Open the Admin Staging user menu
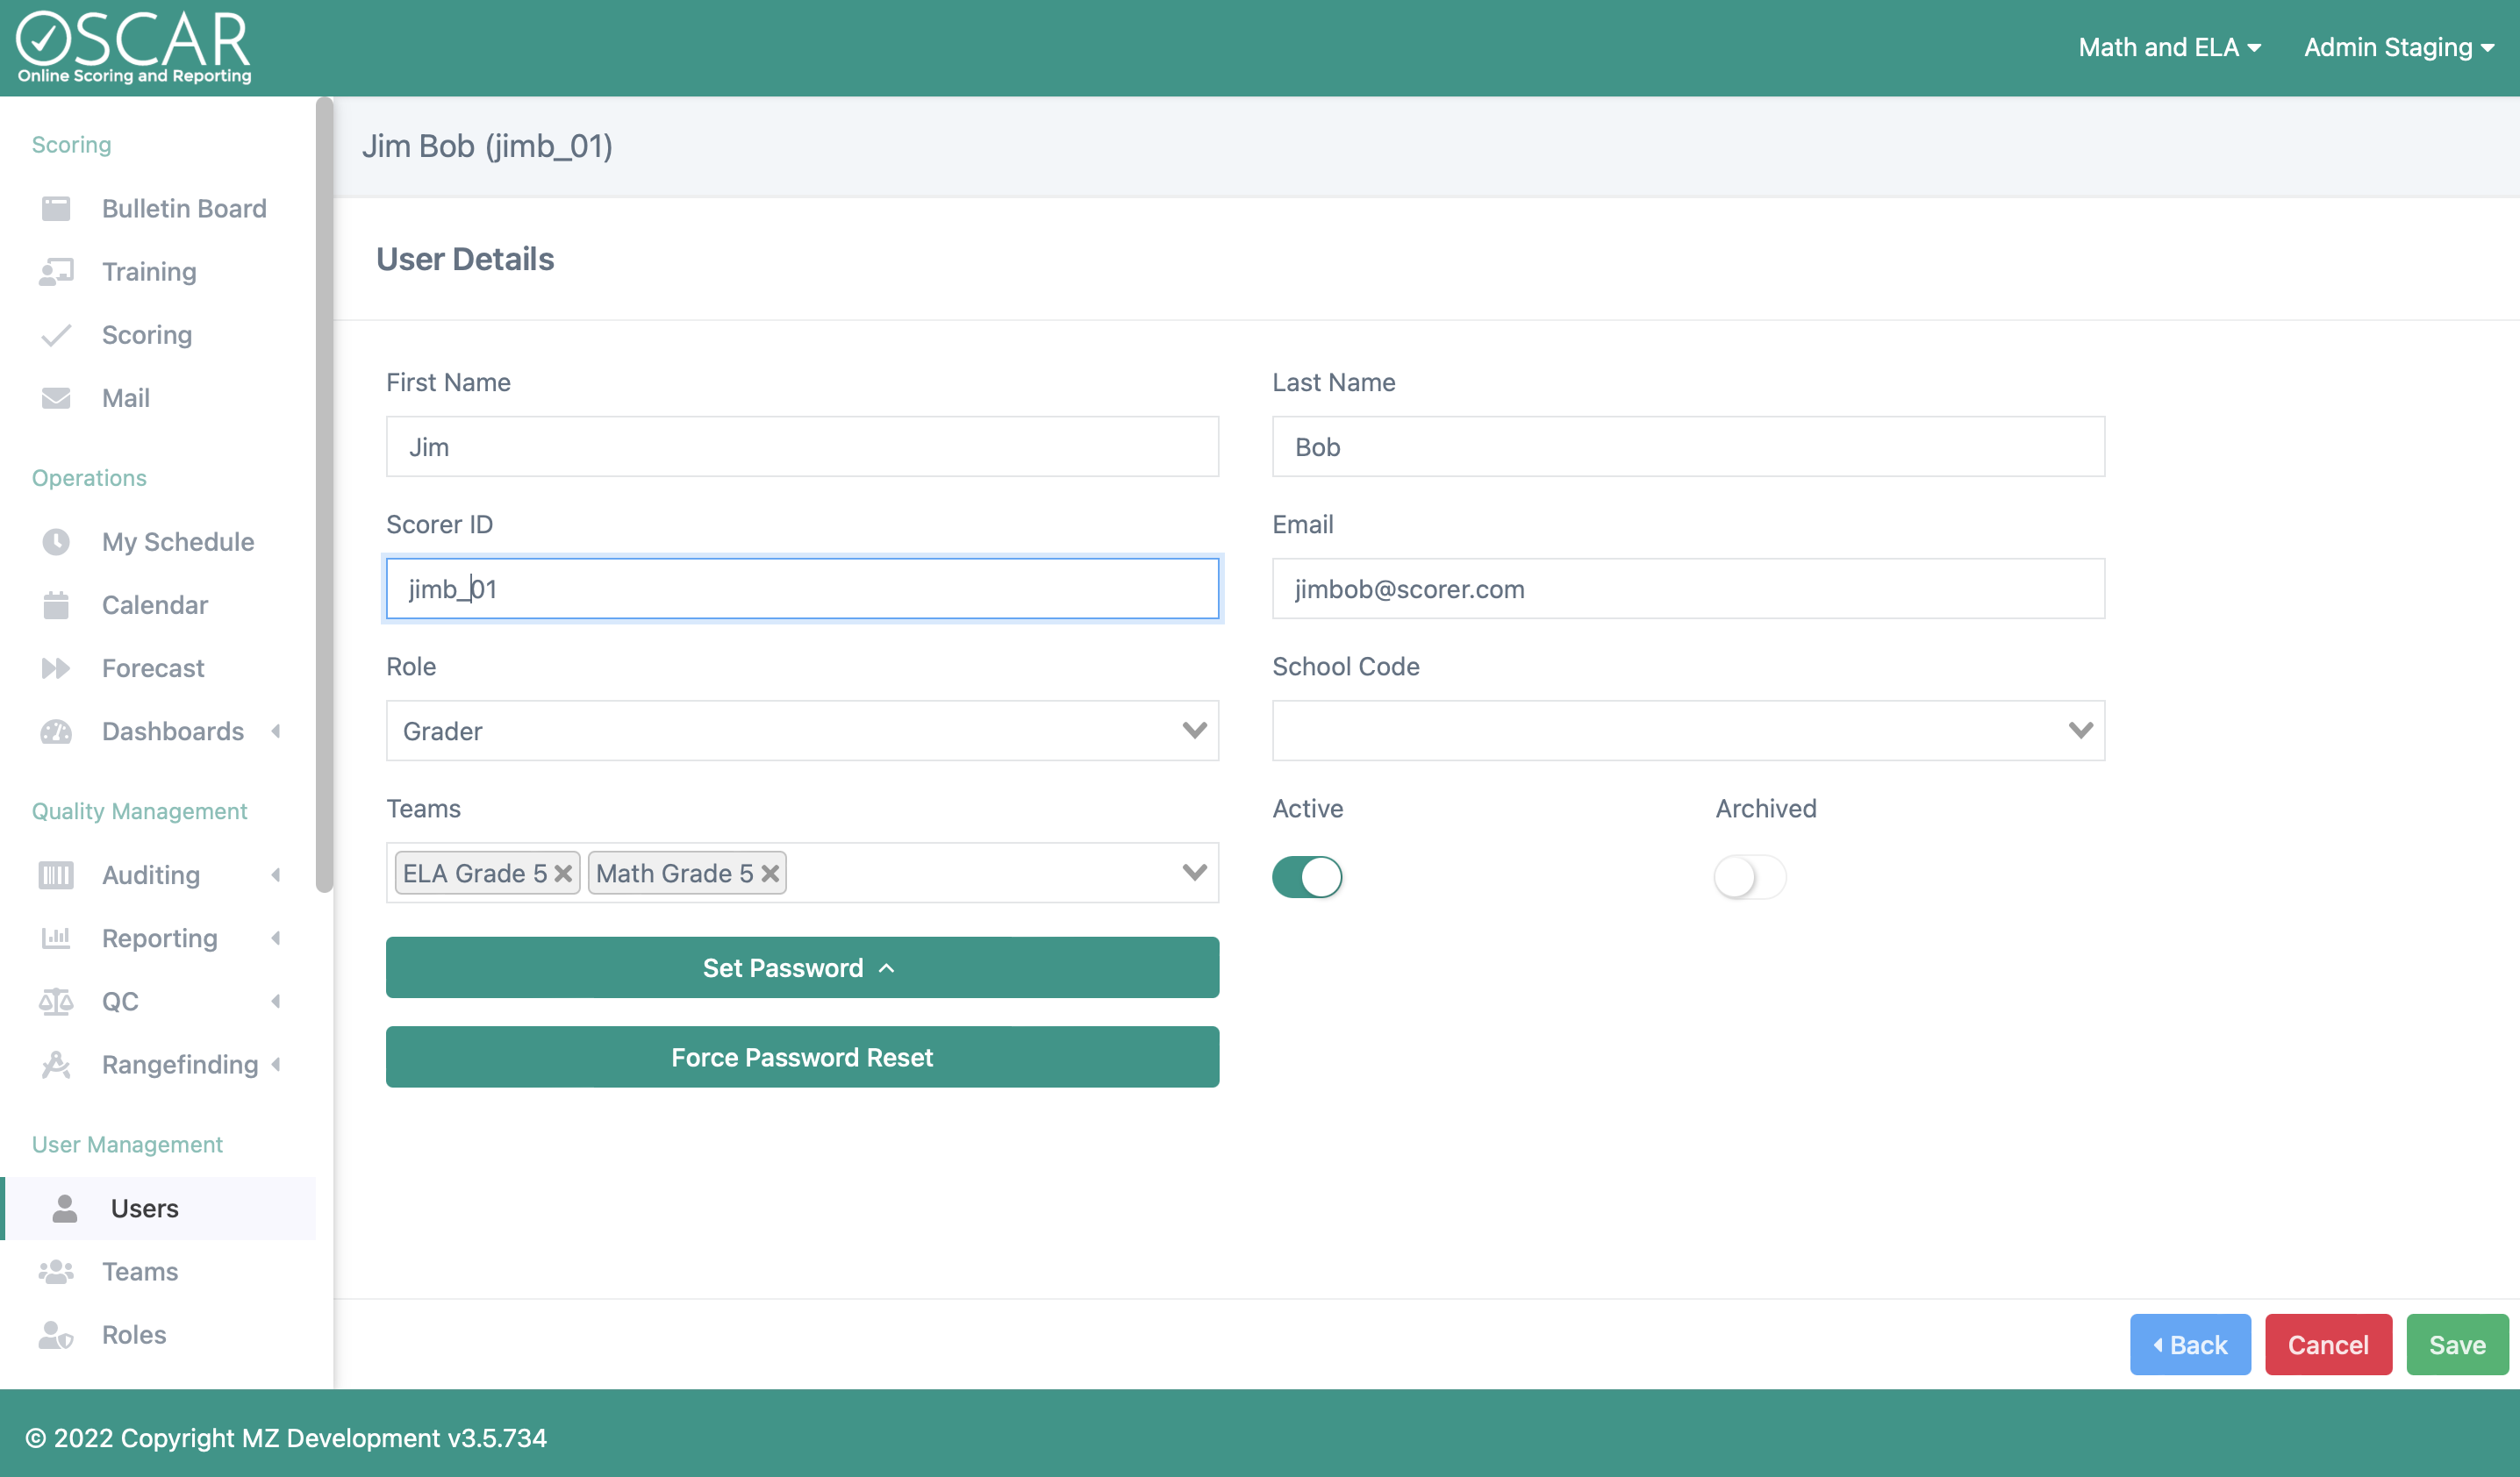 coord(2398,47)
